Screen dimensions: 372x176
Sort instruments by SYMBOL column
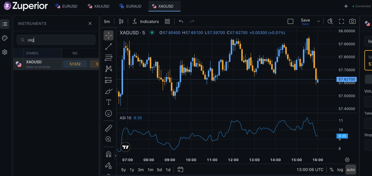(x=33, y=53)
